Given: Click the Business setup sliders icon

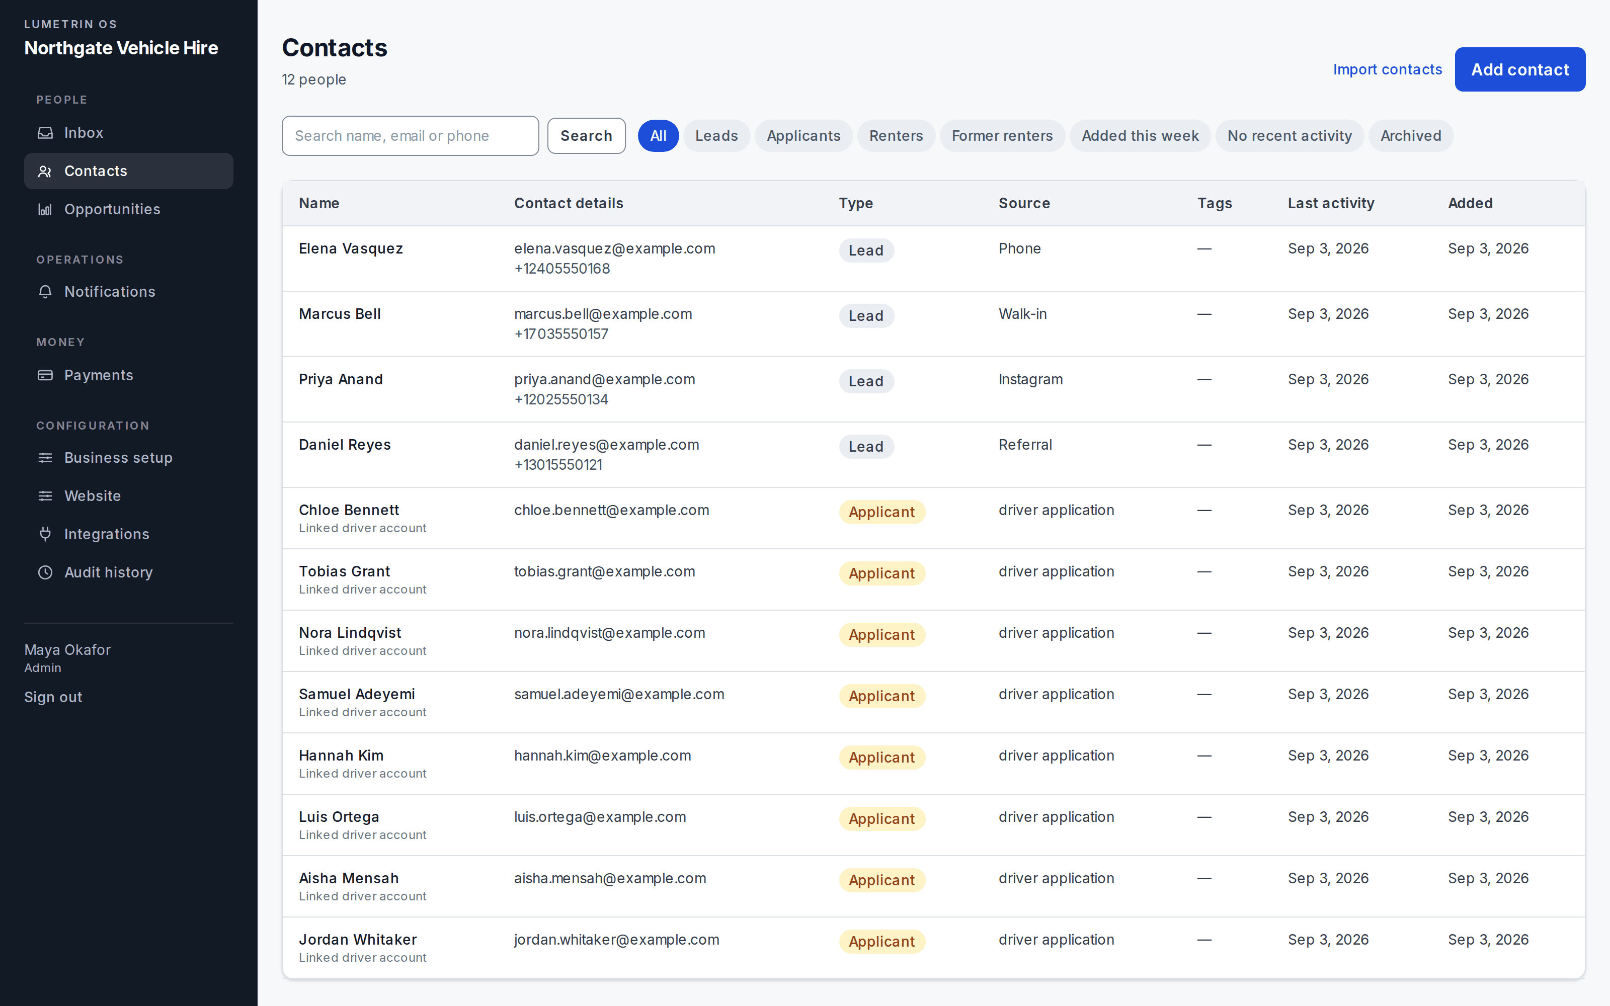Looking at the screenshot, I should tap(45, 458).
